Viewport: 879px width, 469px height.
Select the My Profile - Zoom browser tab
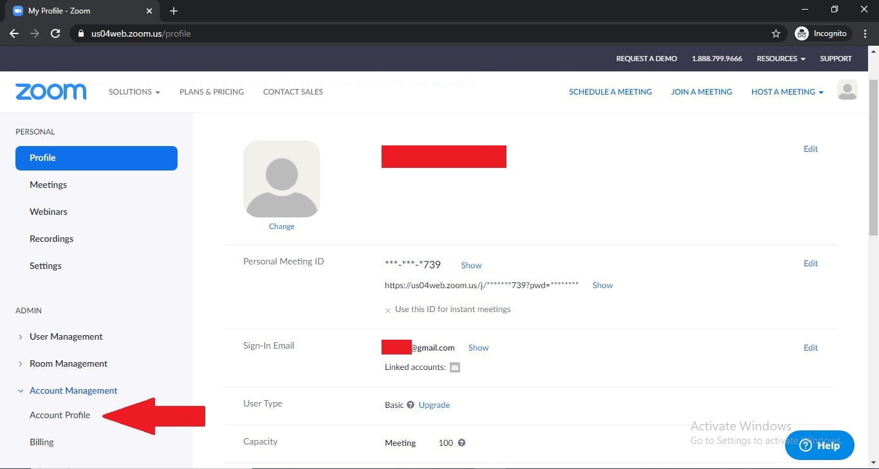71,10
